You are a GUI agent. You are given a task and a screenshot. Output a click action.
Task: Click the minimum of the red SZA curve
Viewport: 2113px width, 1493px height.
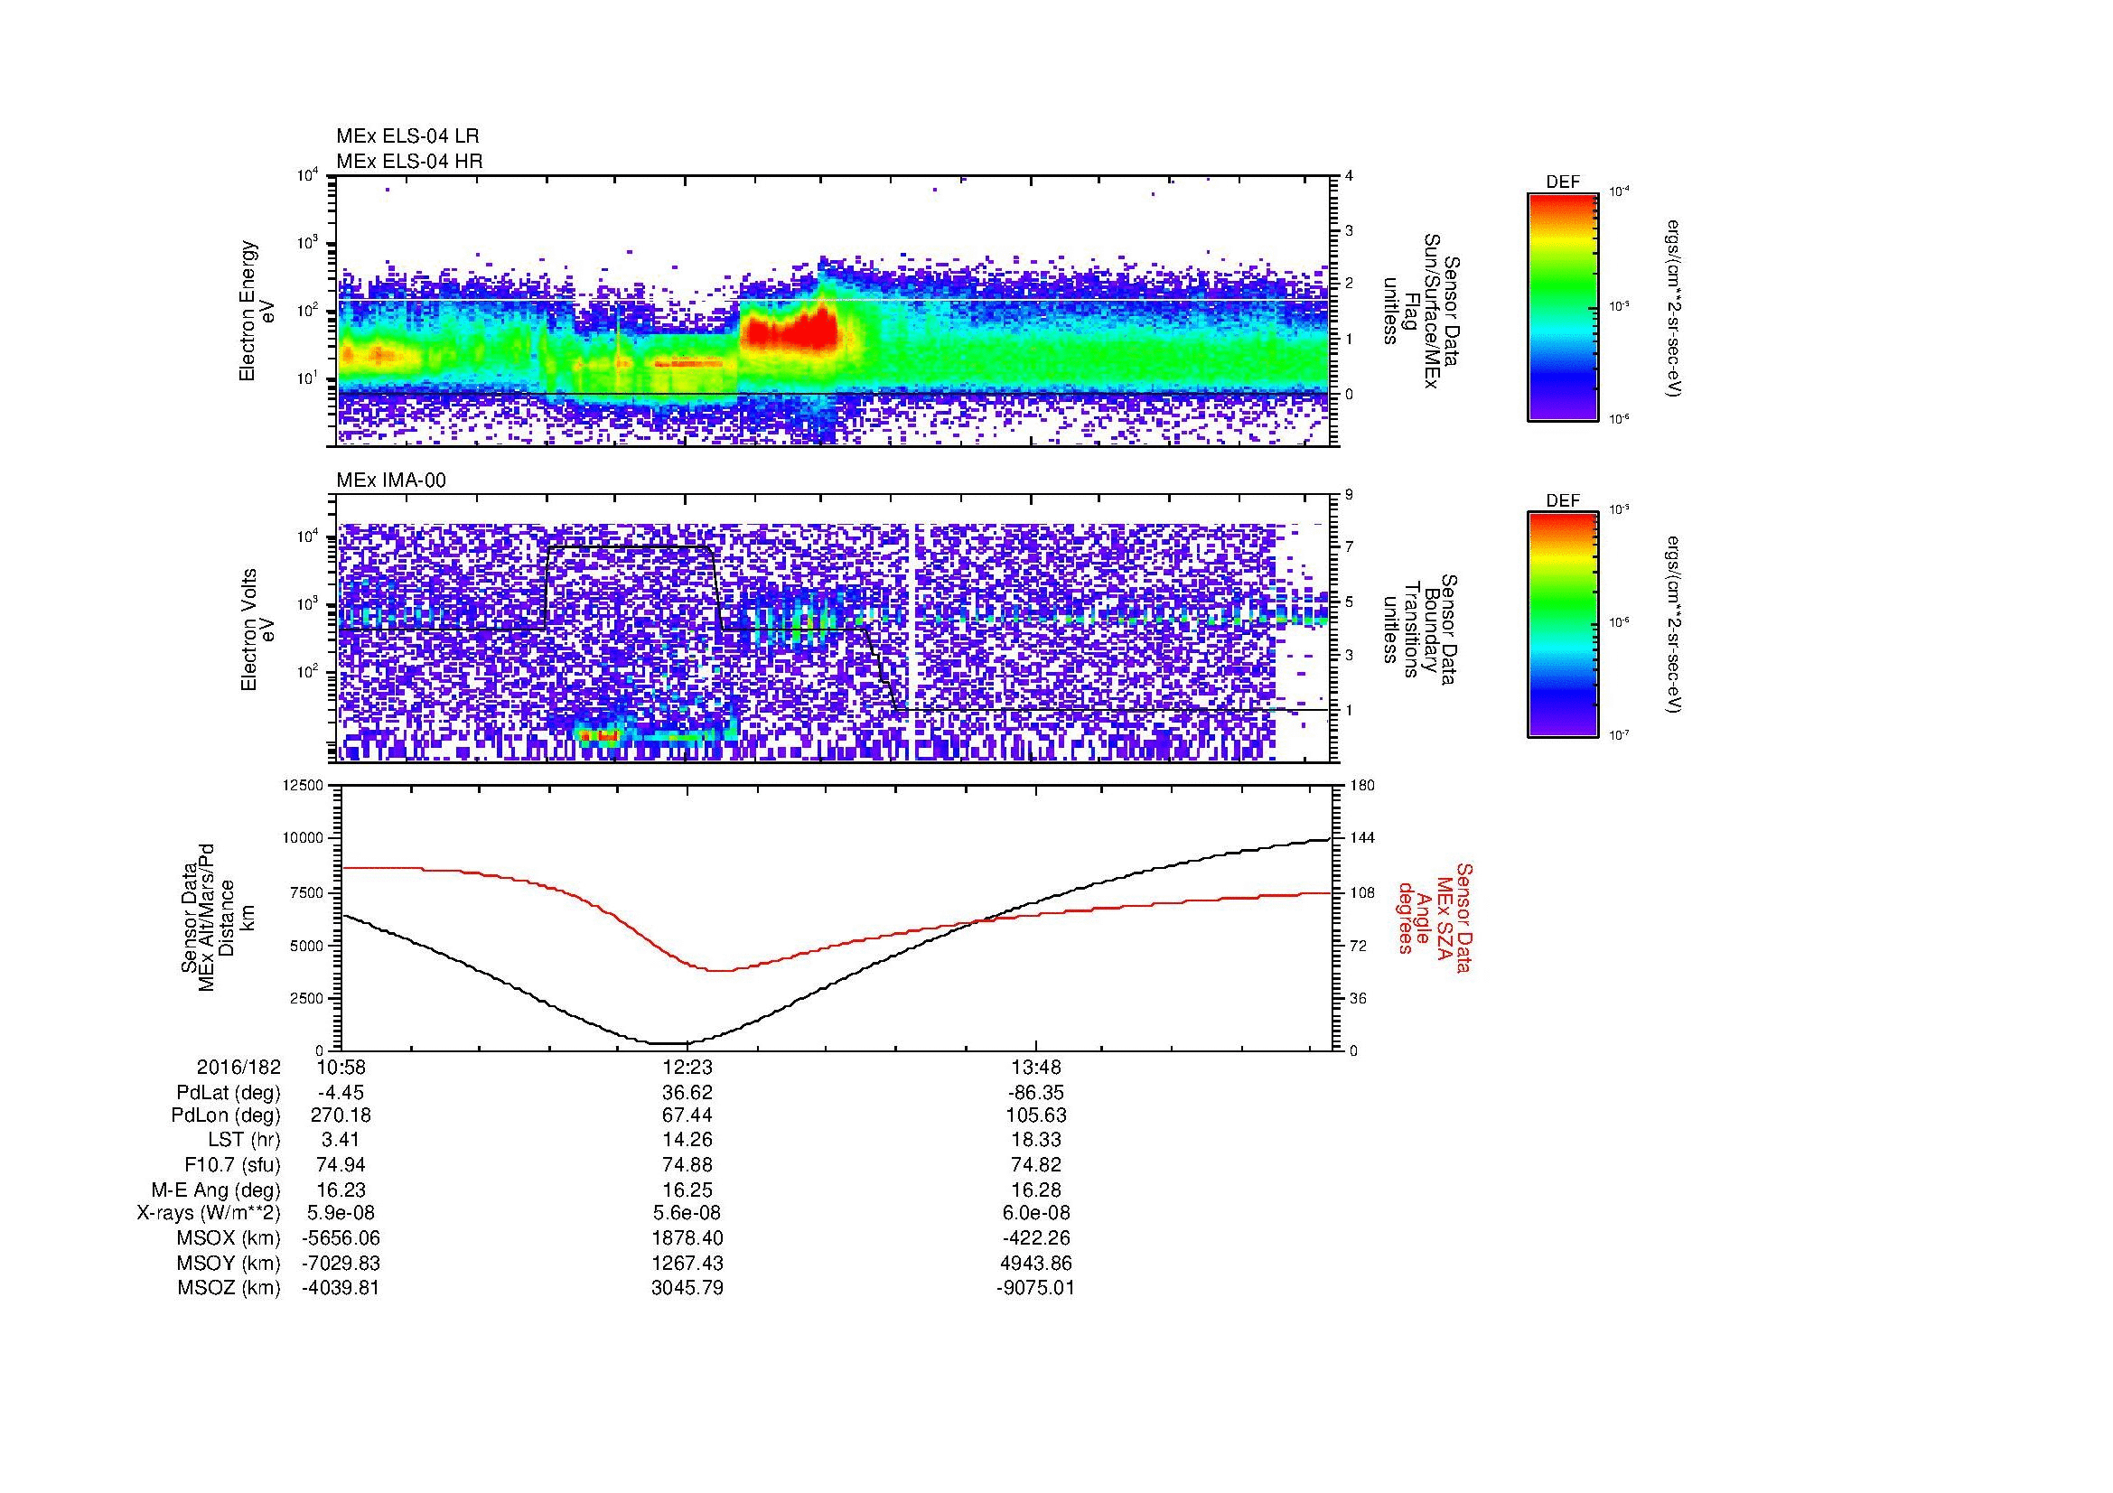(x=721, y=971)
